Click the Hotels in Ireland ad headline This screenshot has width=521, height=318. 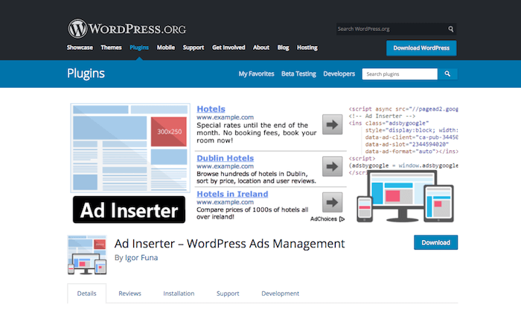coord(232,194)
